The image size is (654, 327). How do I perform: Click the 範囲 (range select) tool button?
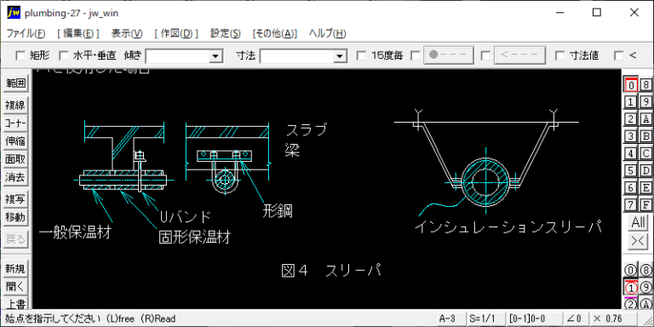pos(15,83)
